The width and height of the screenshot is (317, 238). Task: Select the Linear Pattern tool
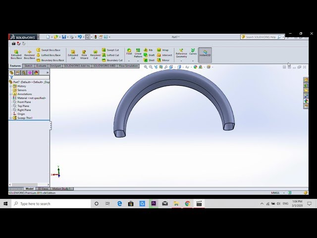(138, 53)
